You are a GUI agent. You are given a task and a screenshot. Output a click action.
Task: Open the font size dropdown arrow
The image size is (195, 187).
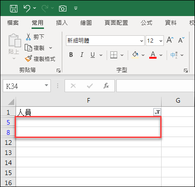click(161, 41)
